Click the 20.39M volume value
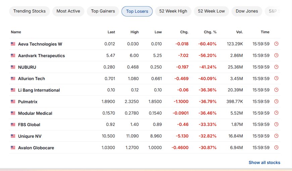The height and width of the screenshot is (171, 292). 235,90
